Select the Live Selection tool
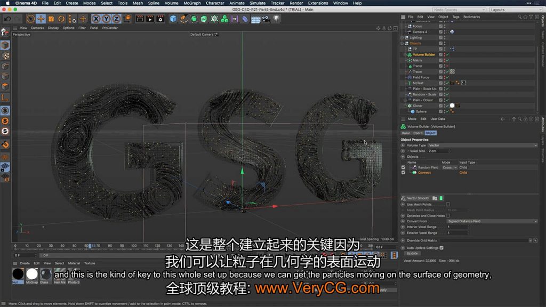 pos(30,19)
